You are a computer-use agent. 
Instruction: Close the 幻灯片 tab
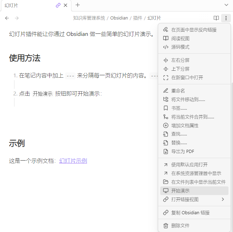point(65,5)
